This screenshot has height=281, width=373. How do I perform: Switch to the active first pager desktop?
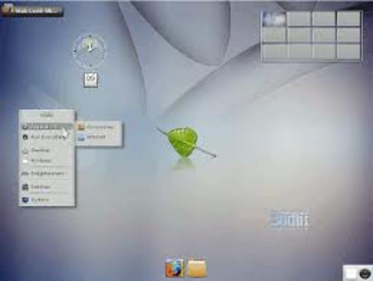click(274, 19)
